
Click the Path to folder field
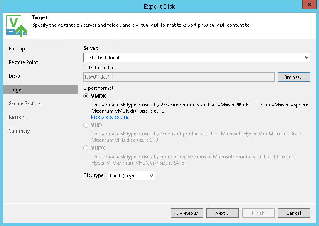point(179,77)
